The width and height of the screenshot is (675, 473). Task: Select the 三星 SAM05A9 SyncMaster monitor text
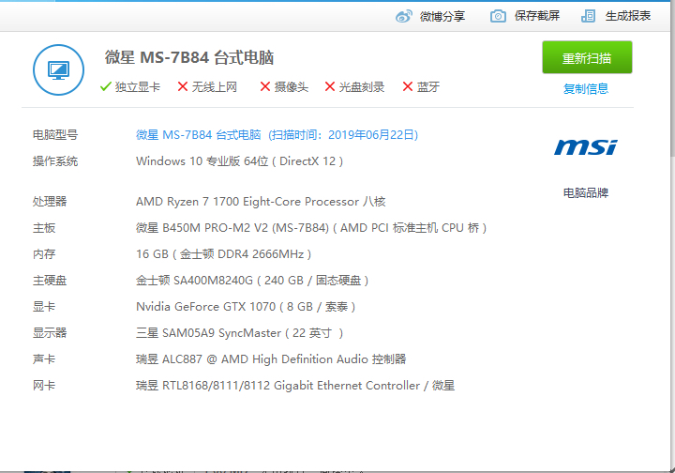[x=239, y=333]
